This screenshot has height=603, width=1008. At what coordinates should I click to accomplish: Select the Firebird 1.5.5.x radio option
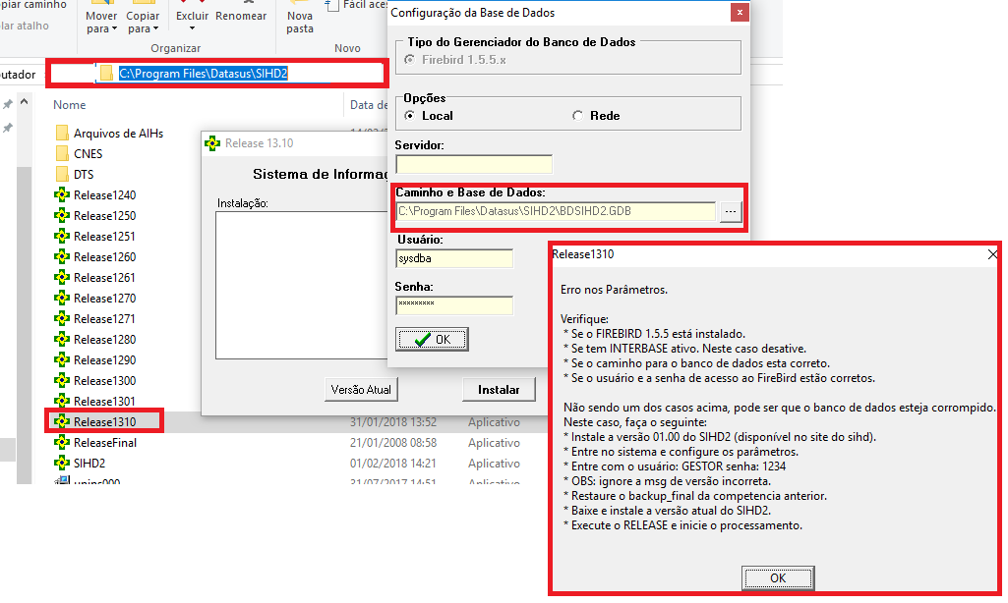click(409, 60)
